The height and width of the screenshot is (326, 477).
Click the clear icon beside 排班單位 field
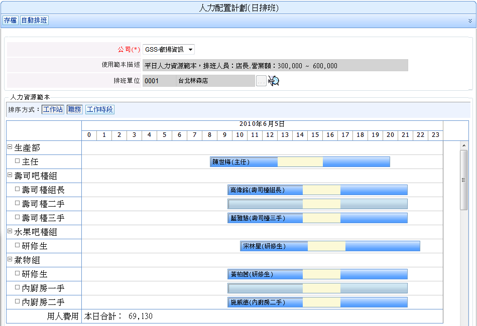point(274,81)
